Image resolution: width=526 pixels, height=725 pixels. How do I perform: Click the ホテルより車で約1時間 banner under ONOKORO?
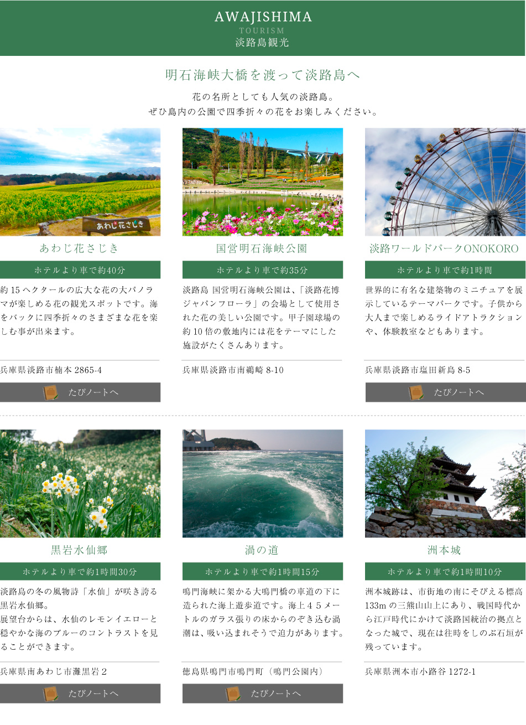coord(445,270)
